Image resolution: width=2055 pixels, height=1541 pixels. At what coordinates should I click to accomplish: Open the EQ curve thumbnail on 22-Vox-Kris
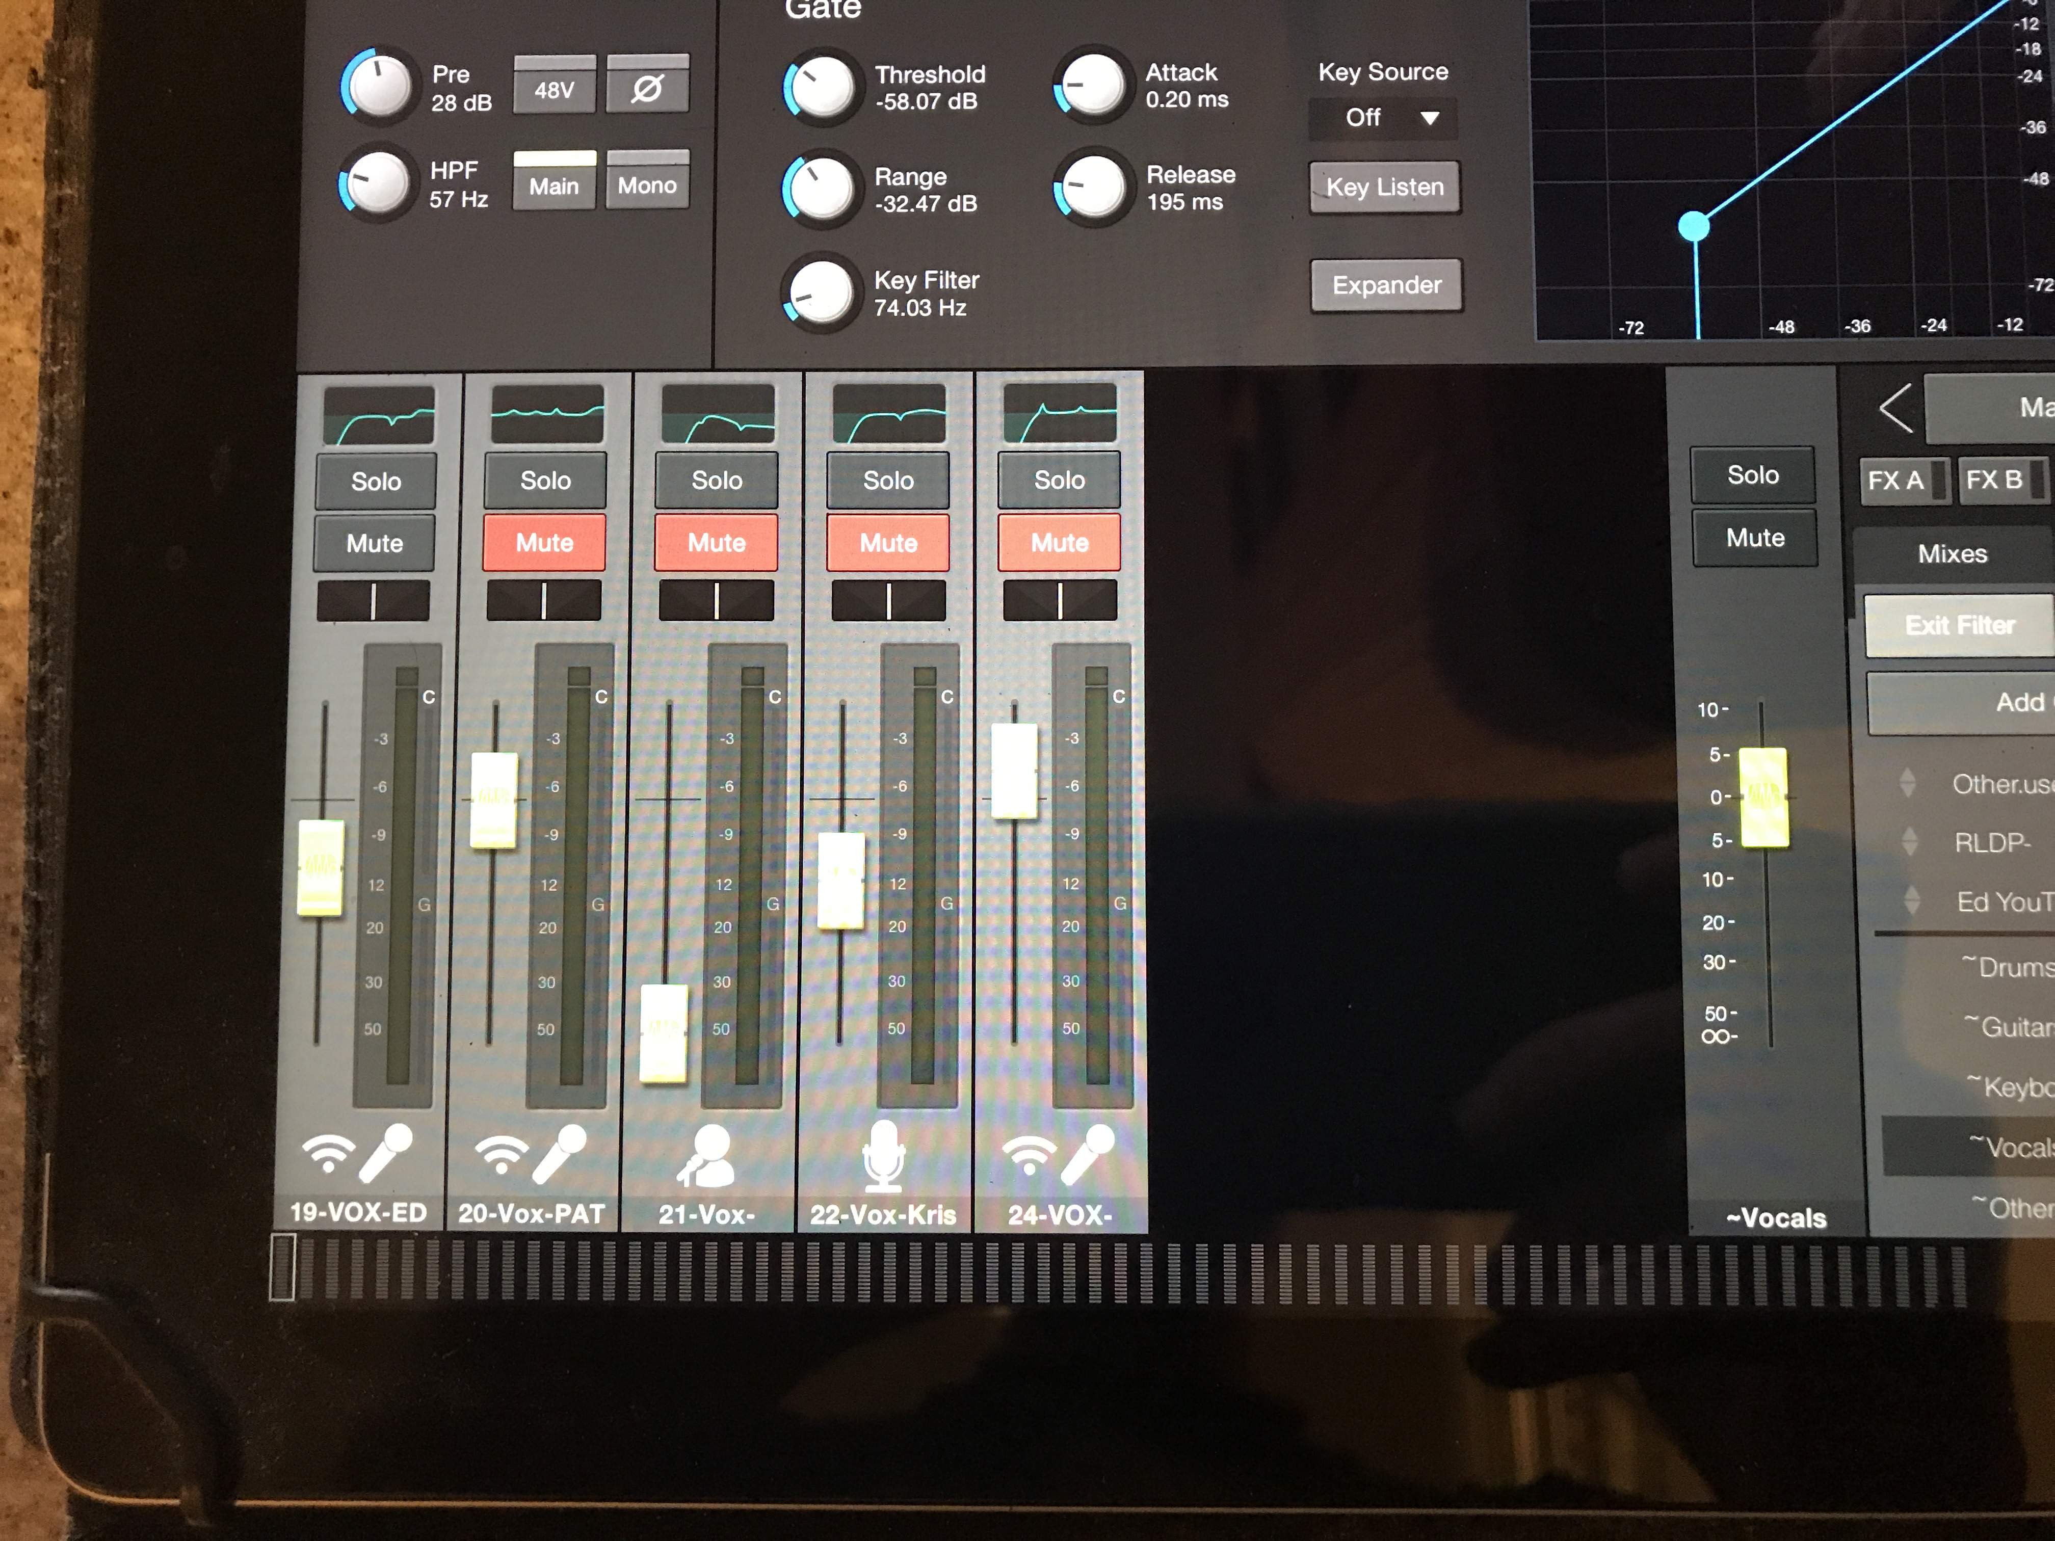tap(889, 414)
